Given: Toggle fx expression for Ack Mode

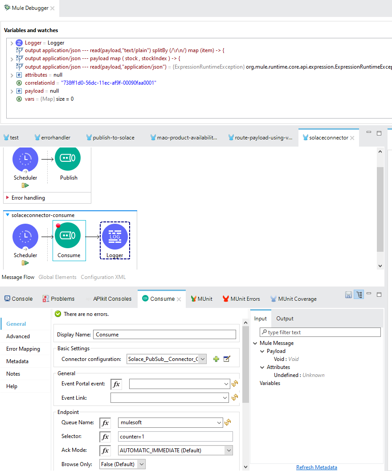Looking at the screenshot, I should 105,450.
